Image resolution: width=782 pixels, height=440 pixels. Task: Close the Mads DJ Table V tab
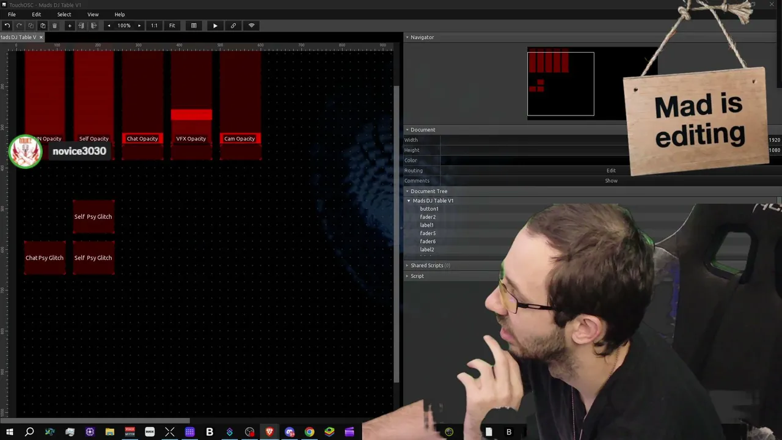pos(41,37)
